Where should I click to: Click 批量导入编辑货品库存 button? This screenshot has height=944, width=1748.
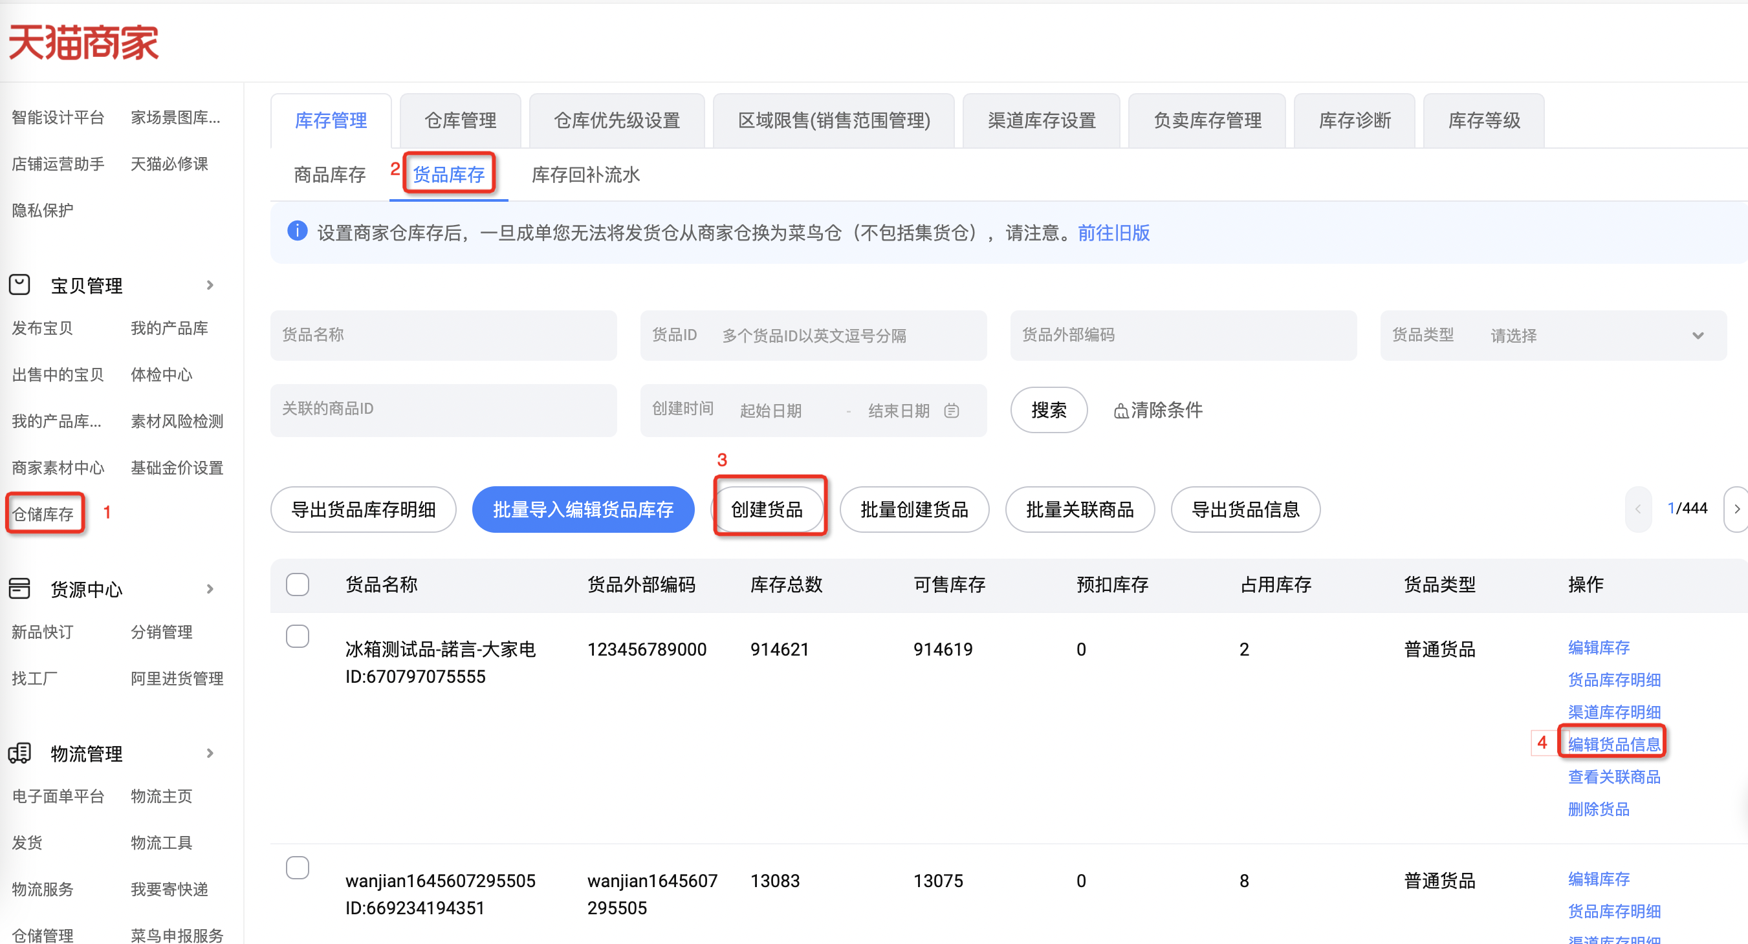583,510
